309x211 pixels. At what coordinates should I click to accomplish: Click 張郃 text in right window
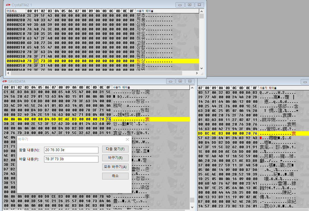click(282, 106)
